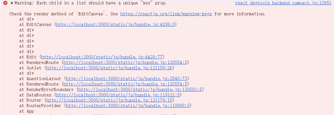Open Router bundle.js:121179:15 link
This screenshot has width=334, height=115.
point(109,100)
